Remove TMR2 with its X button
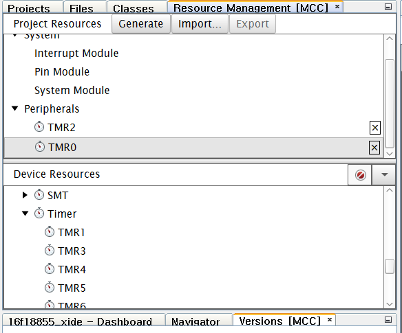The width and height of the screenshot is (402, 333). (x=375, y=128)
